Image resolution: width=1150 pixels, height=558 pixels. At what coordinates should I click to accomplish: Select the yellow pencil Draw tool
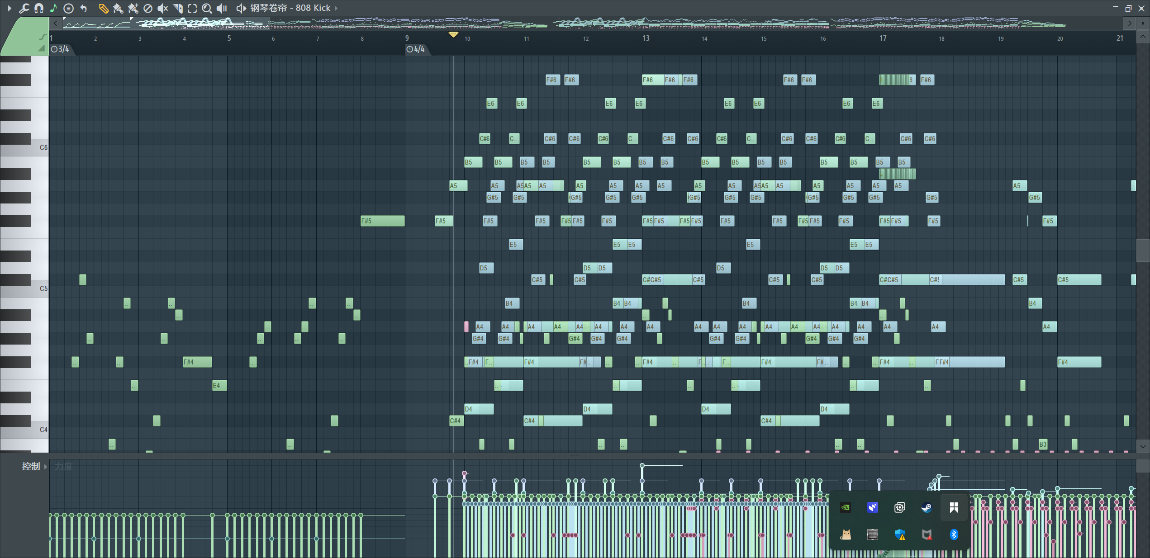pyautogui.click(x=104, y=8)
